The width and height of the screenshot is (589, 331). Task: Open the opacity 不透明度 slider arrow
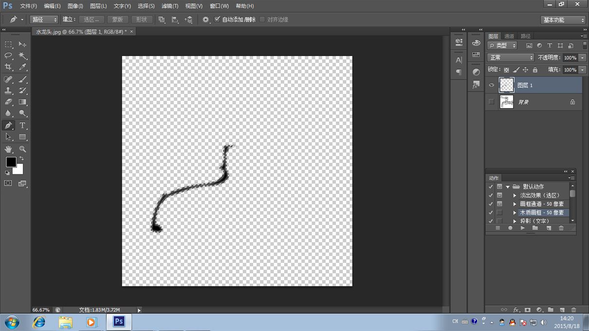pyautogui.click(x=583, y=57)
